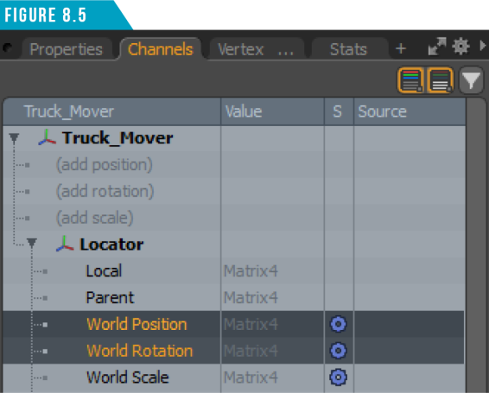The image size is (489, 393).
Task: Click the gear settings icon in tab bar
Action: [460, 48]
